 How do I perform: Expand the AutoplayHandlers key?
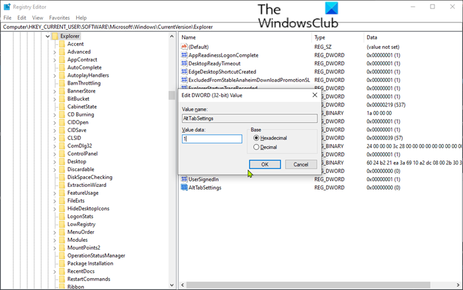55,75
